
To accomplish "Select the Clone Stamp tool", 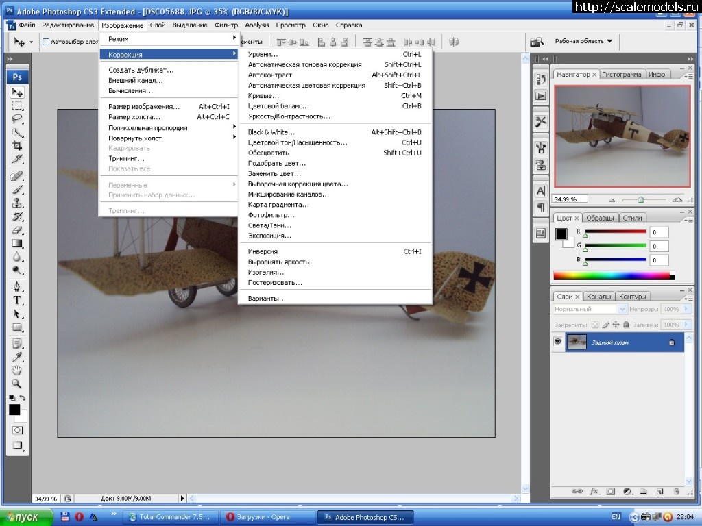I will (18, 203).
